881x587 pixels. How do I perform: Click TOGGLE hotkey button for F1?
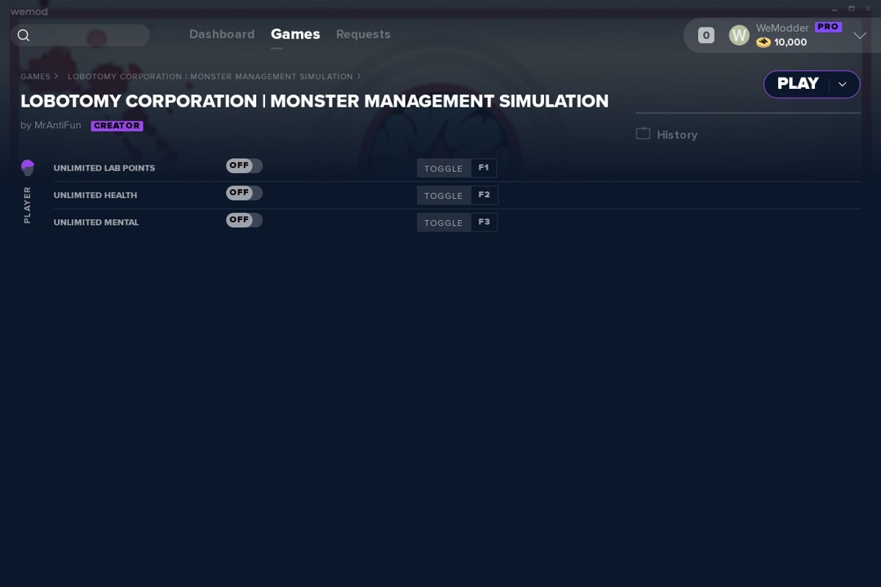(x=443, y=169)
